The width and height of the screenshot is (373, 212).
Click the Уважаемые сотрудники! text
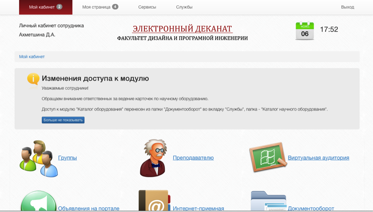65,88
